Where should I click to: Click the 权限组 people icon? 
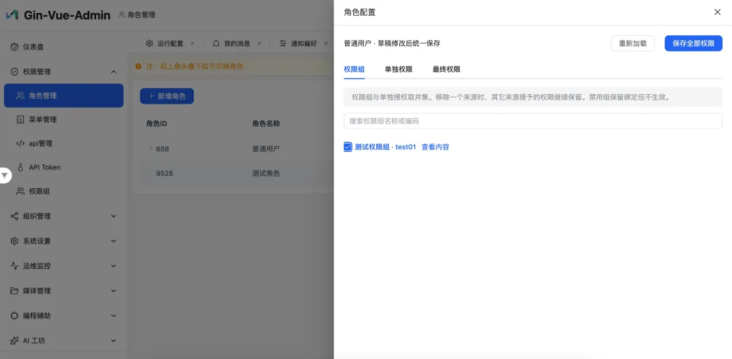[x=20, y=191]
